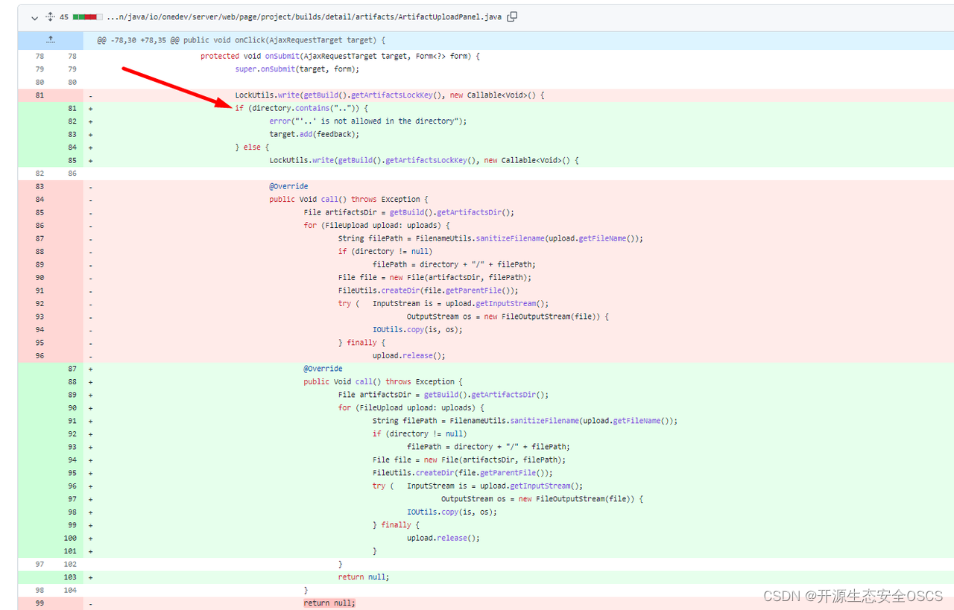
Task: Select added line 97 OutputStream os
Action: 542,499
